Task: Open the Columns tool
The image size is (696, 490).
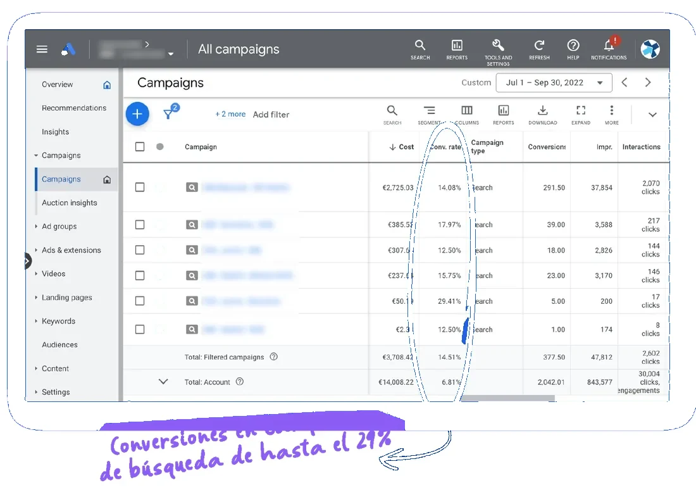Action: click(466, 115)
